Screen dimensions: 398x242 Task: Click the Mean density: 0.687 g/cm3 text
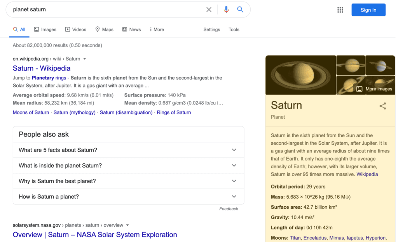coord(173,103)
